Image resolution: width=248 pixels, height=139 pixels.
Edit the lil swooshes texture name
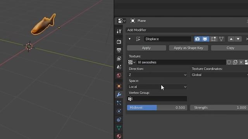click(181, 62)
